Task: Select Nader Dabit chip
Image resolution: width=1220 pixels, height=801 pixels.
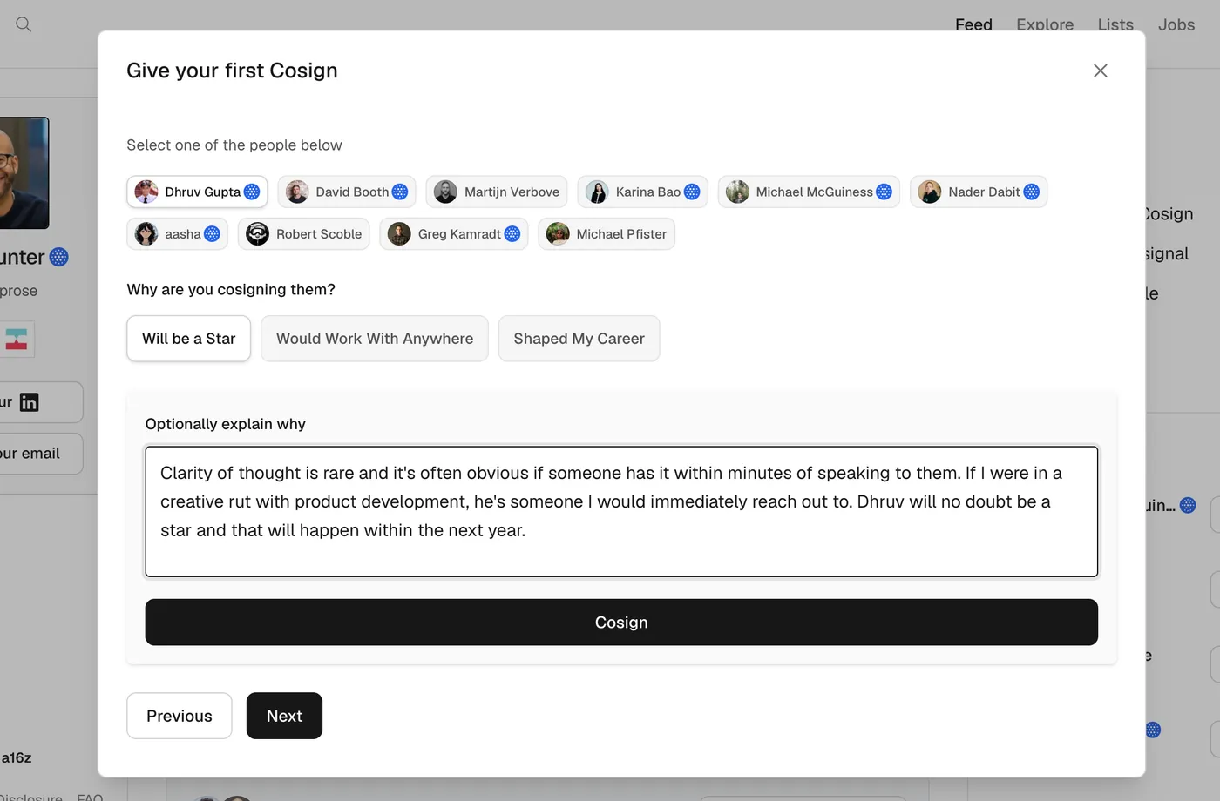Action: point(979,192)
